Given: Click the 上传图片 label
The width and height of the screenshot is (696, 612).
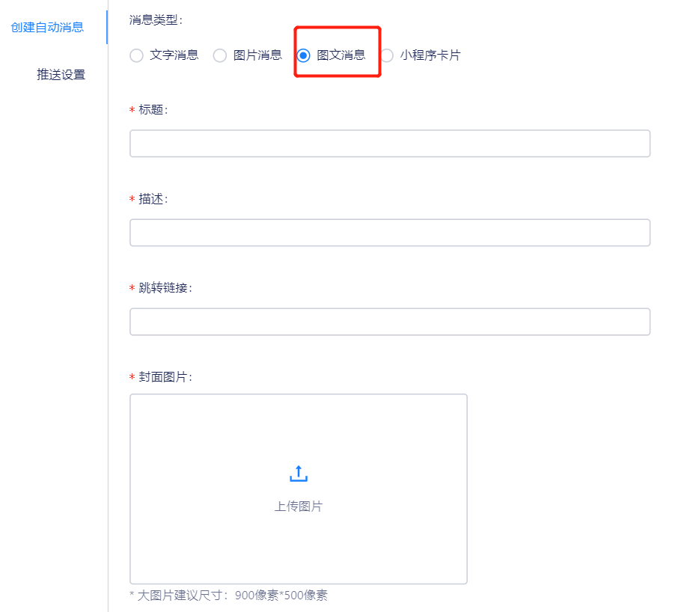Looking at the screenshot, I should pos(299,507).
